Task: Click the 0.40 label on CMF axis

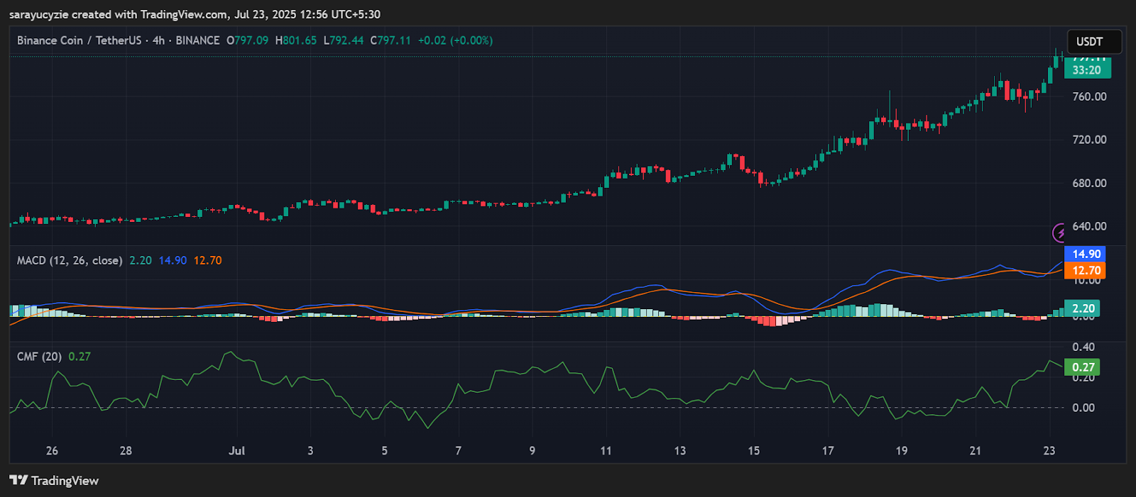Action: (x=1083, y=347)
